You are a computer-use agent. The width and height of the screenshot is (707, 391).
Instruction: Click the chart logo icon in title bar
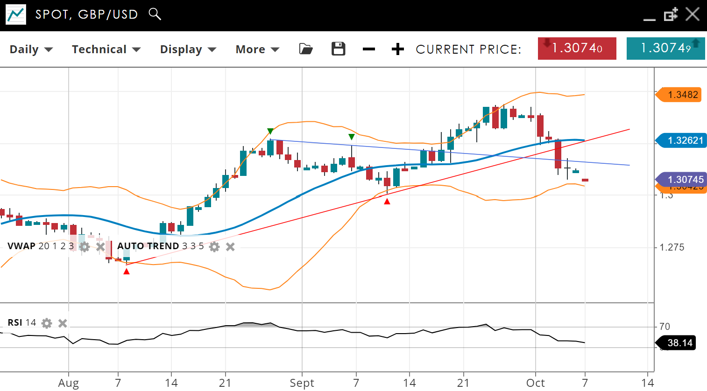coord(16,14)
